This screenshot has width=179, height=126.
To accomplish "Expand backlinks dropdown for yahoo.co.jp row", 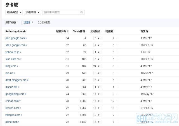I will tap(97, 52).
